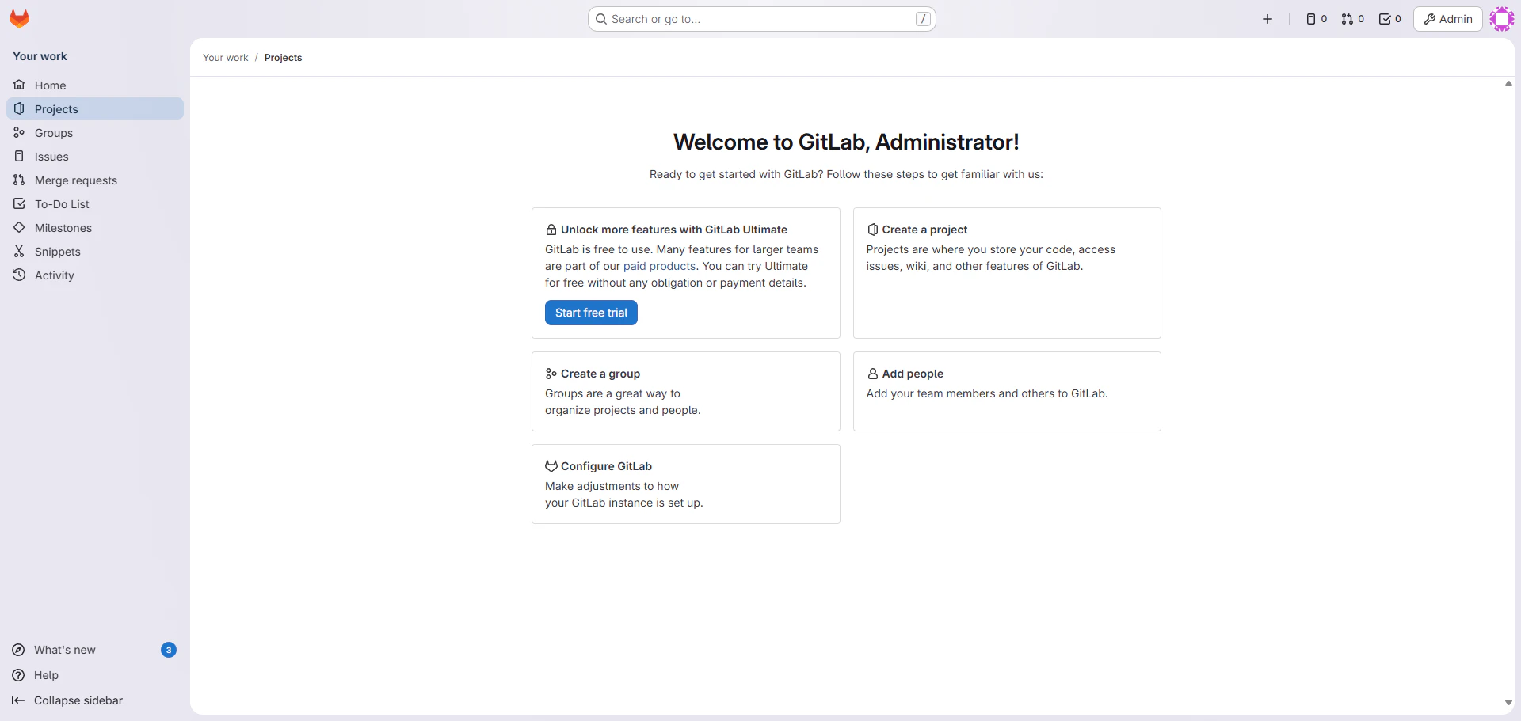This screenshot has height=721, width=1521.
Task: Open the to-do items counter in the topbar
Action: [1389, 18]
